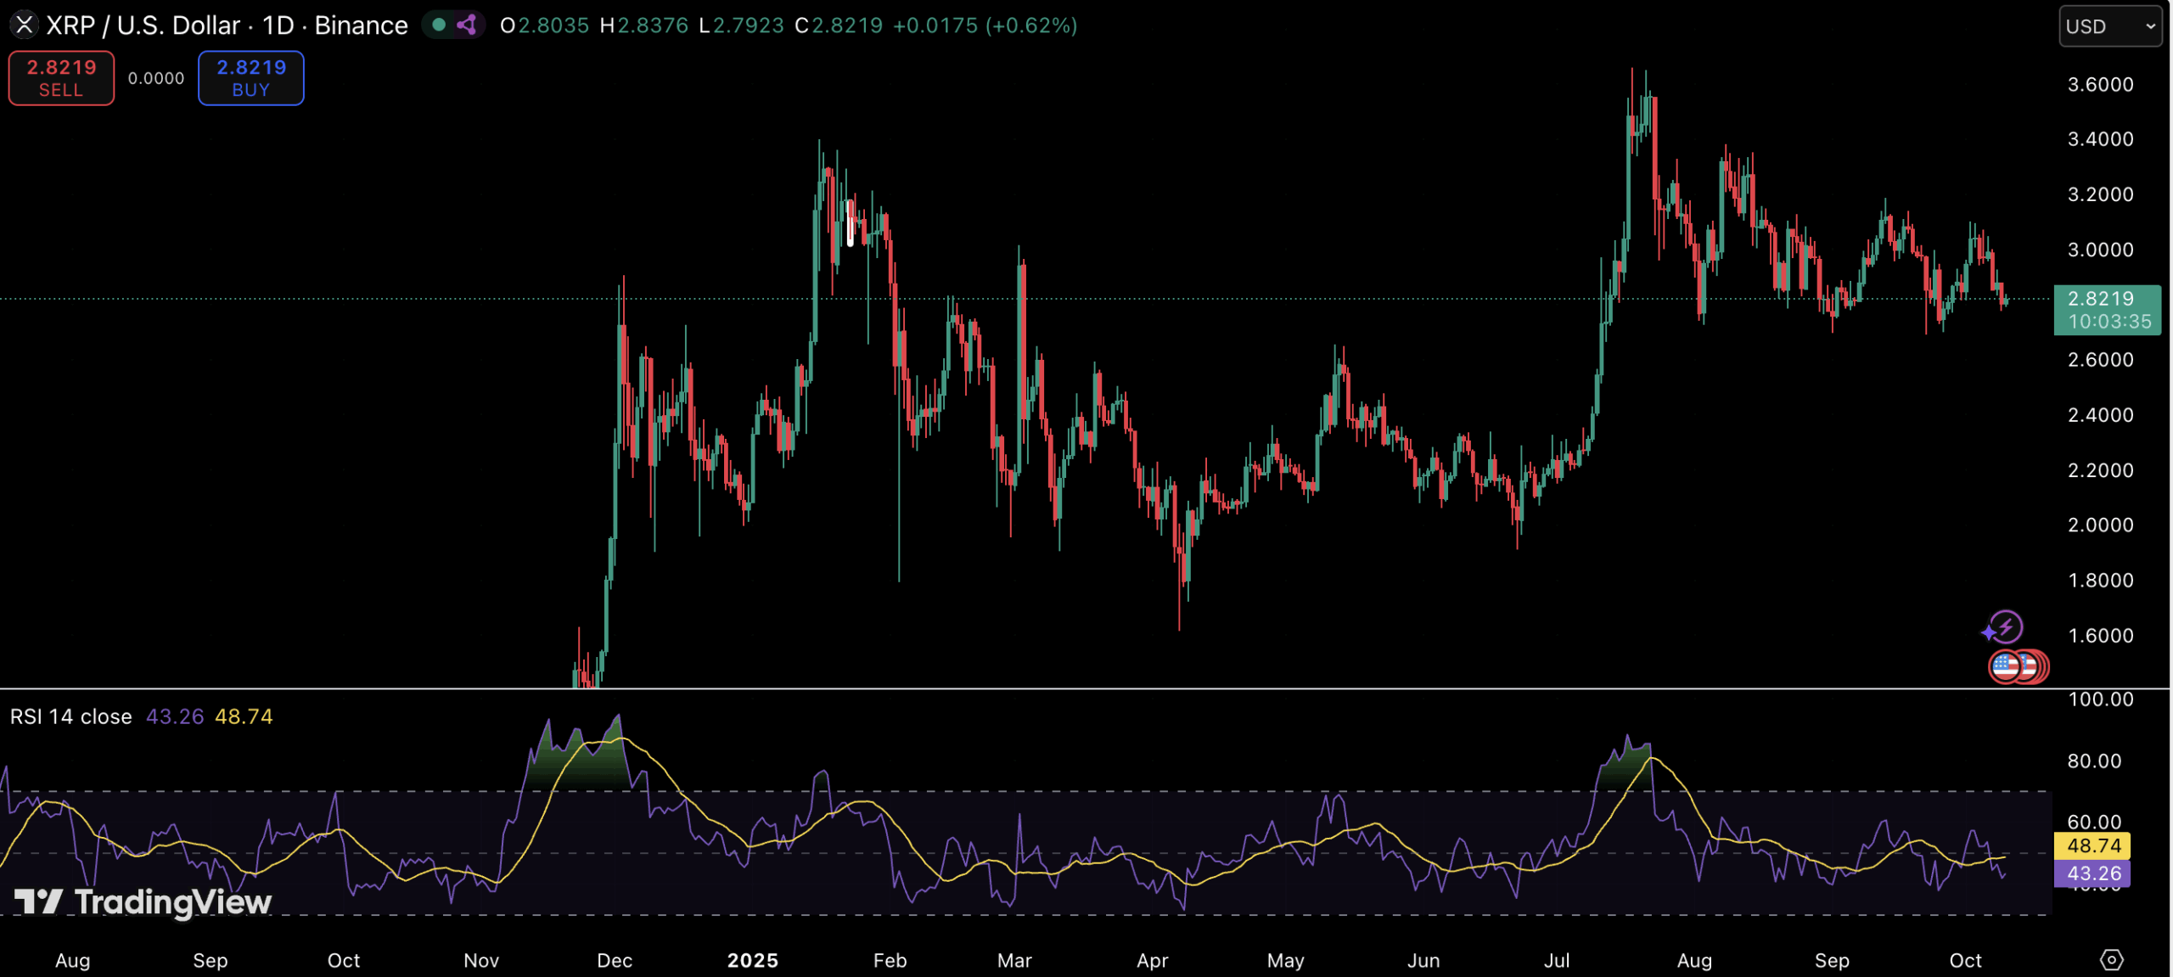Open the USD currency dropdown
This screenshot has width=2173, height=977.
click(2109, 26)
